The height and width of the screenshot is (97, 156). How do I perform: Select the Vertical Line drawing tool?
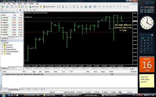point(10,10)
